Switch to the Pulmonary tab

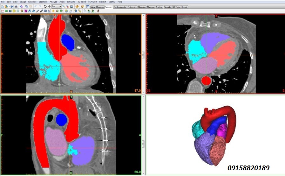(132, 7)
